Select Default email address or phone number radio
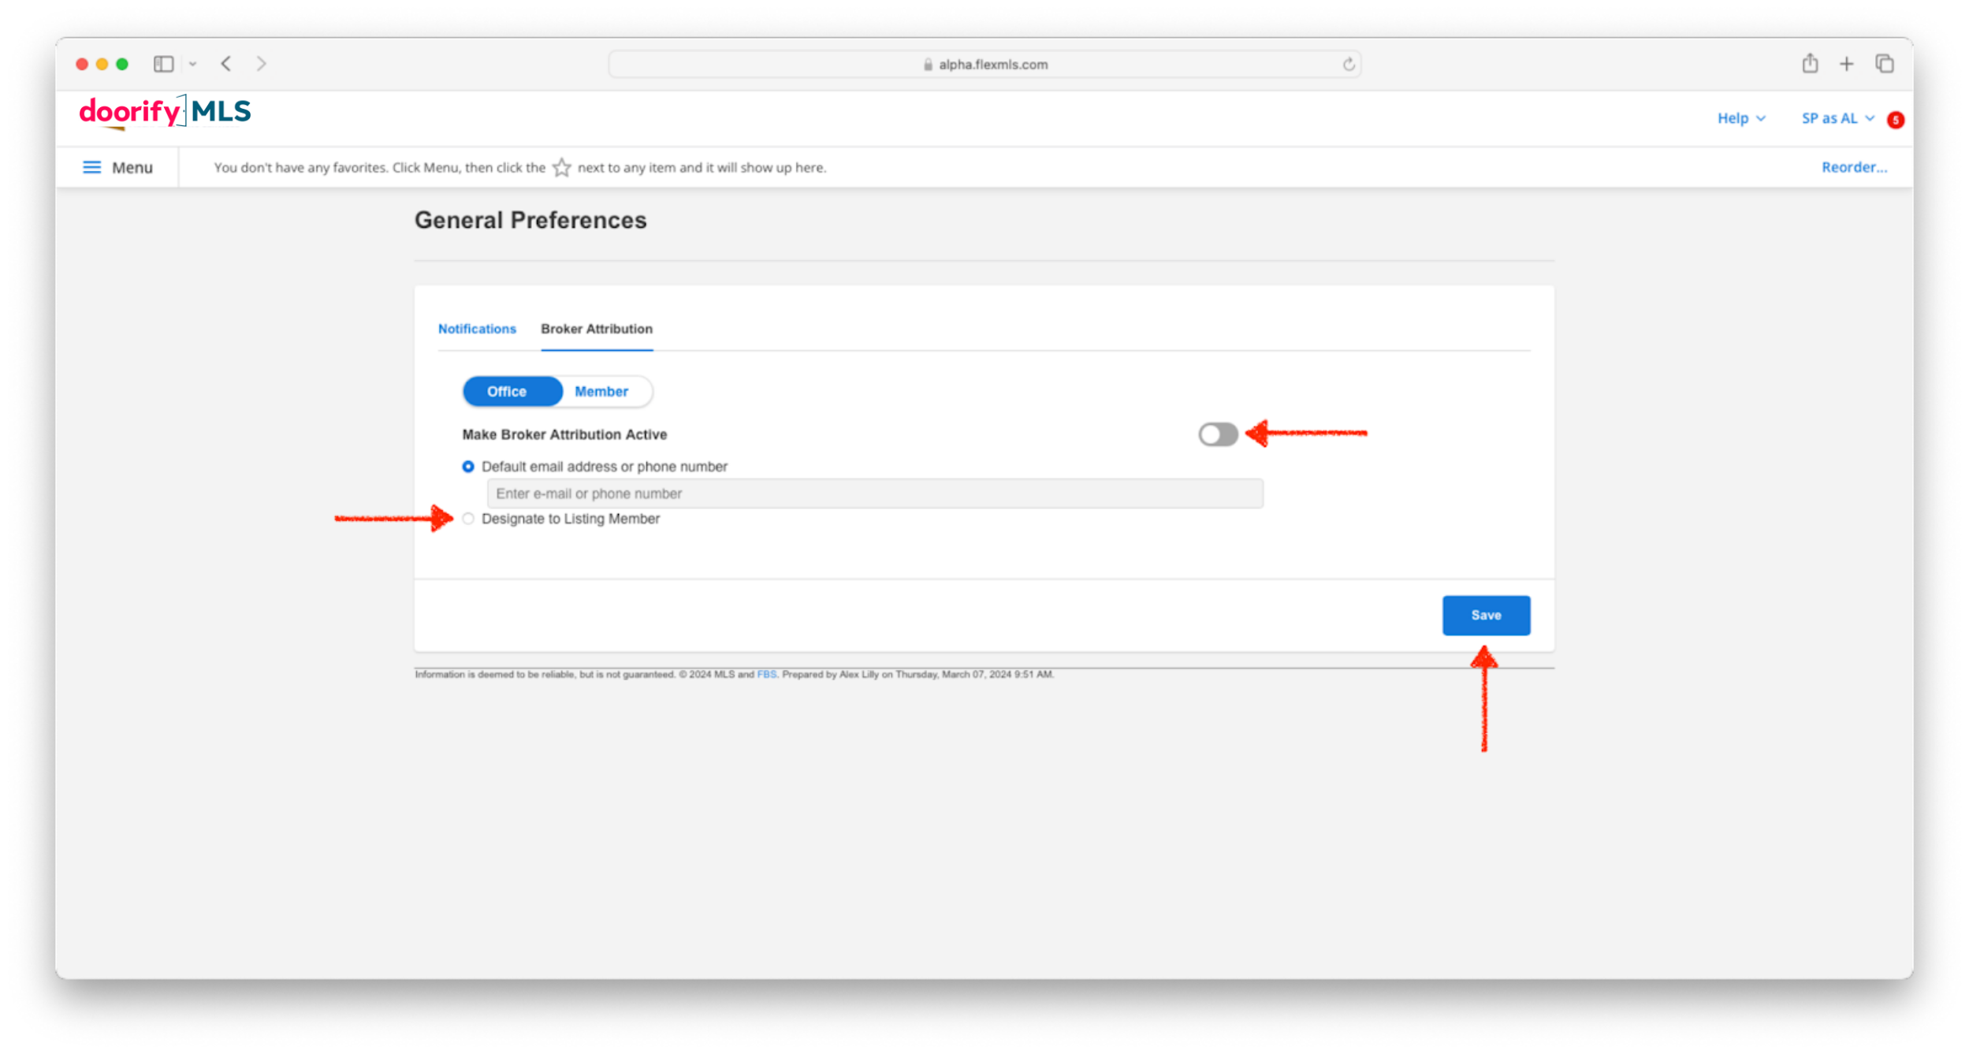The width and height of the screenshot is (1969, 1054). coord(468,467)
